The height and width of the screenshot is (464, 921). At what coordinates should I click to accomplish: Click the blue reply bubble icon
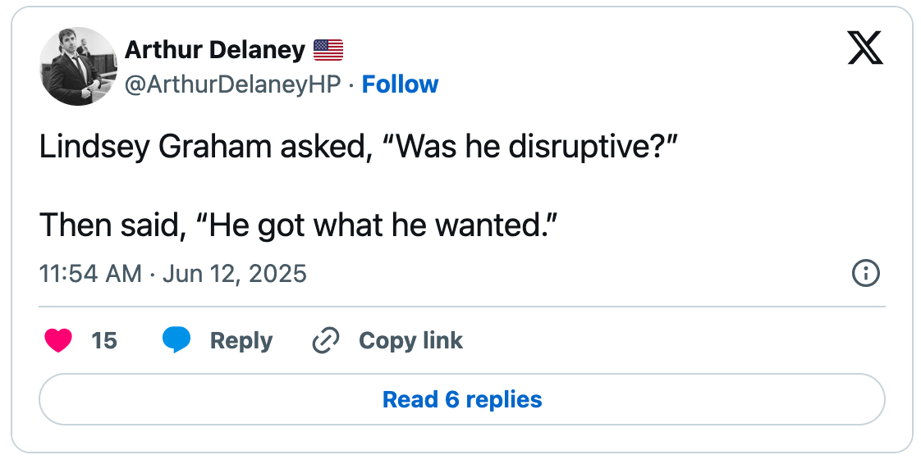[x=176, y=340]
